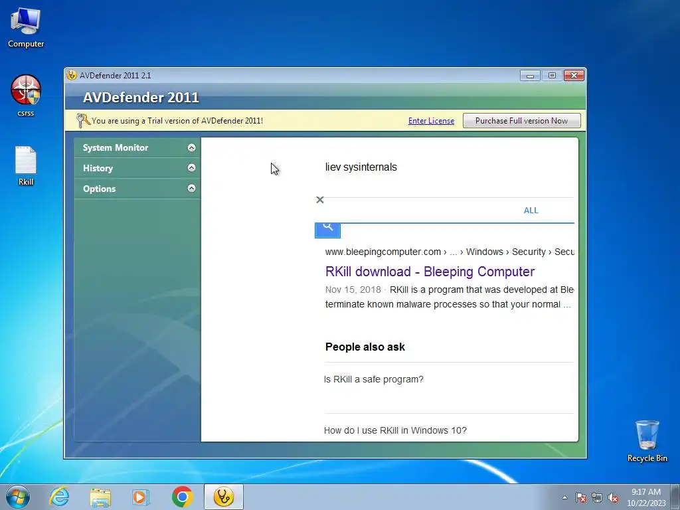Screen dimensions: 680x510
Task: Select the ALL search tab
Action: point(531,211)
